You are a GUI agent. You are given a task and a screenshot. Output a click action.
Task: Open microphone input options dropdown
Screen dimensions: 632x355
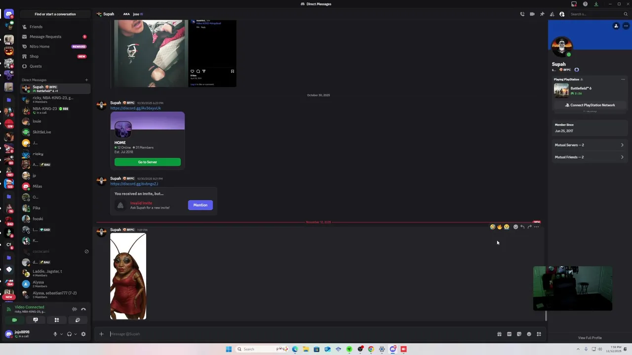click(x=61, y=334)
